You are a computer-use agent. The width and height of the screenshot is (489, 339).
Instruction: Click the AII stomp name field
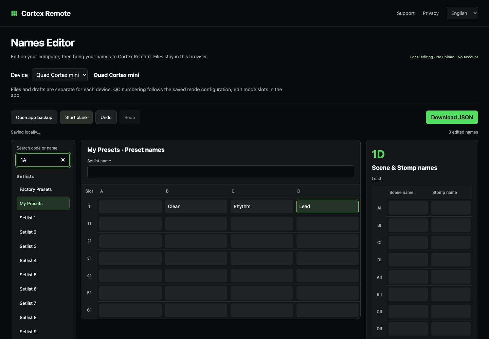(x=451, y=277)
